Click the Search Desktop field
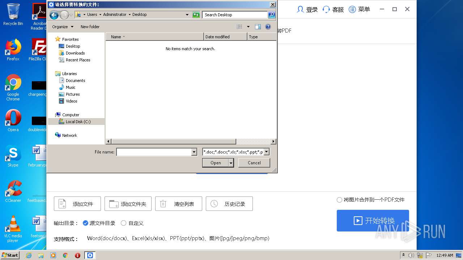The height and width of the screenshot is (260, 463). point(235,15)
